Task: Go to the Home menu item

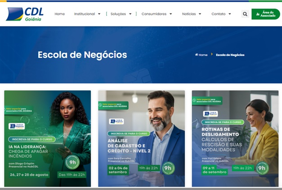Action: (x=60, y=14)
